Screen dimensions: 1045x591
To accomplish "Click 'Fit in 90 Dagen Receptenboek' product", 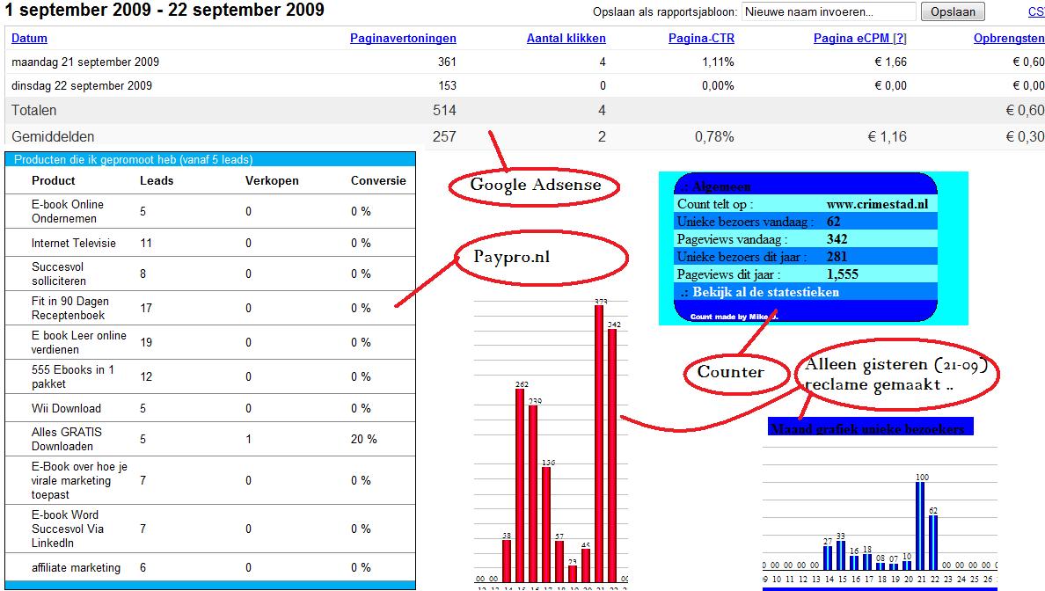I will [70, 308].
